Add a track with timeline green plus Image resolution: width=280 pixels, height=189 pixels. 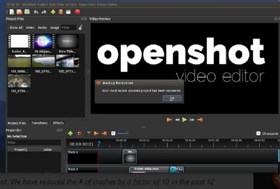tap(70, 133)
